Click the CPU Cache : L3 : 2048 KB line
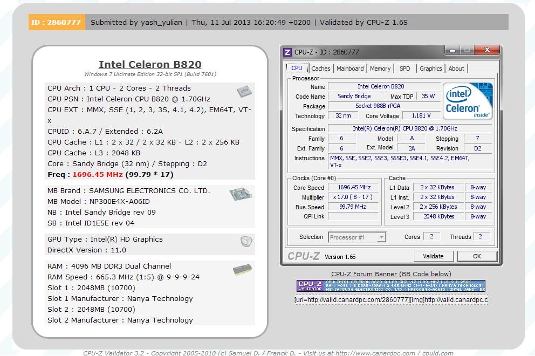The image size is (535, 356). coord(94,153)
